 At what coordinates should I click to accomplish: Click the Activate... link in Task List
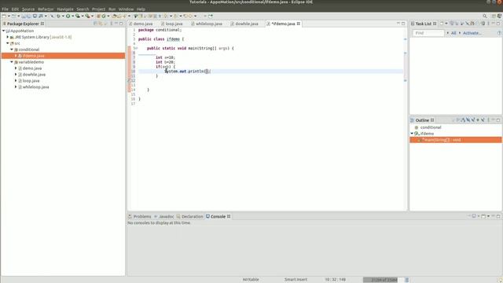pos(472,33)
